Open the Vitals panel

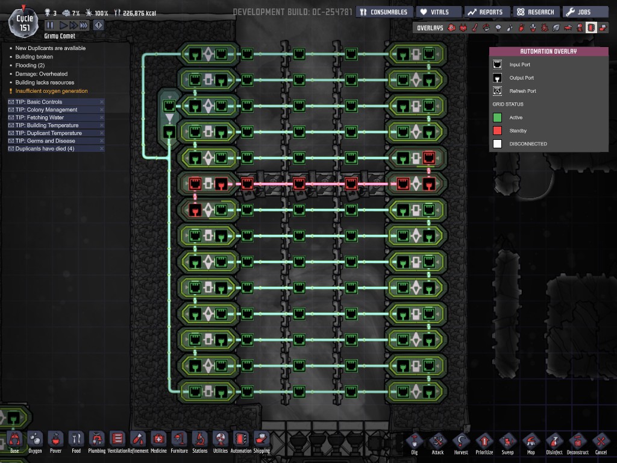coord(439,12)
